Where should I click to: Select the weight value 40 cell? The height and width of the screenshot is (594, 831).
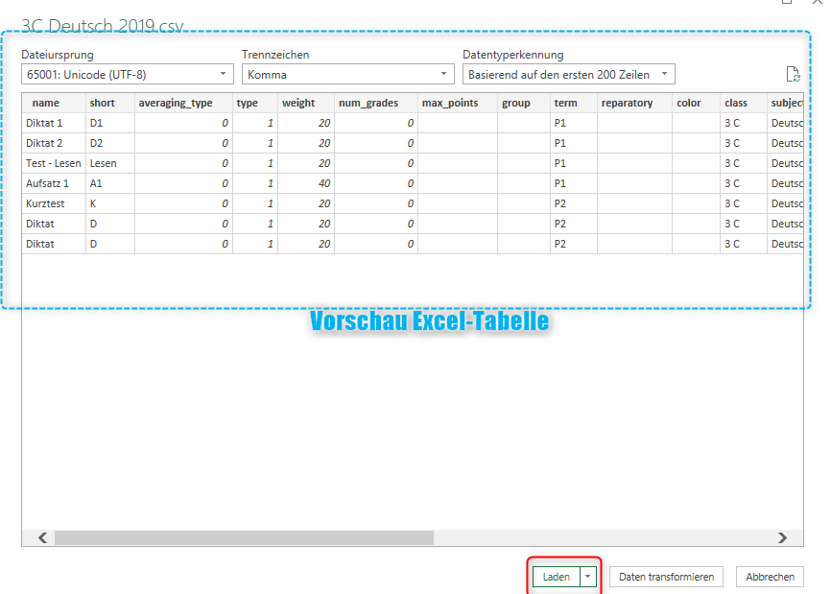(x=306, y=183)
